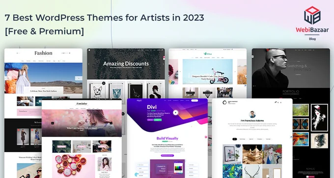
Task: Open the palm leaves post thumbnail
Action: coord(61,147)
